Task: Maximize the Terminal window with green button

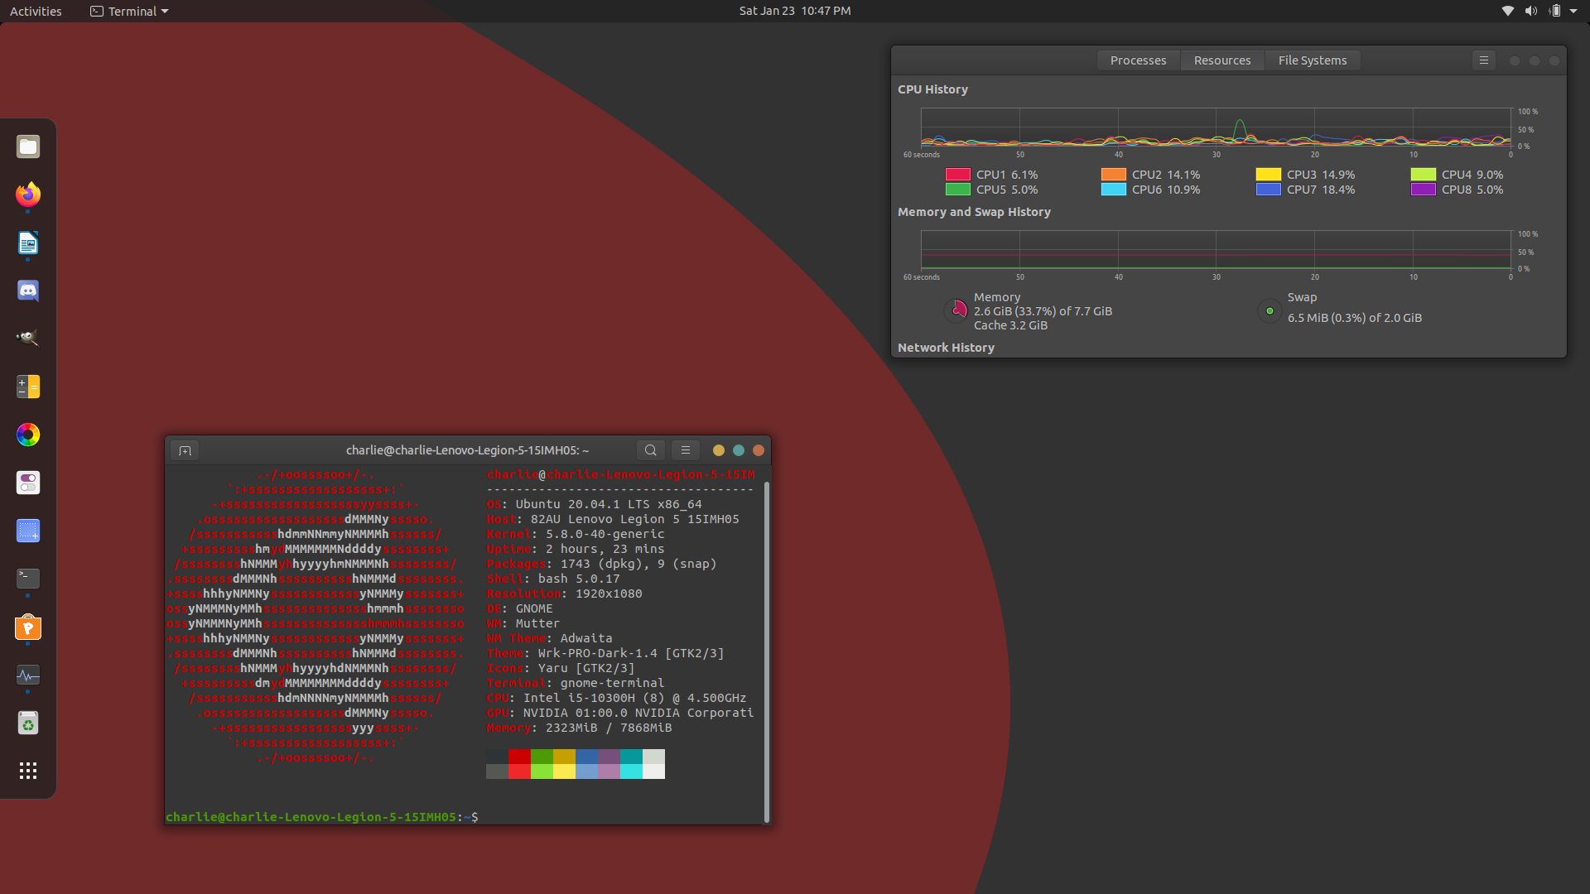Action: tap(738, 450)
